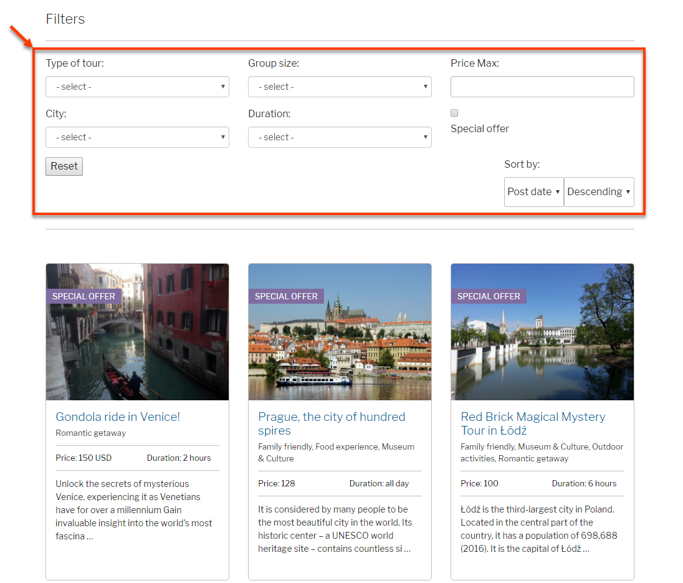This screenshot has width=683, height=583.
Task: Click the Reset button
Action: click(x=64, y=166)
